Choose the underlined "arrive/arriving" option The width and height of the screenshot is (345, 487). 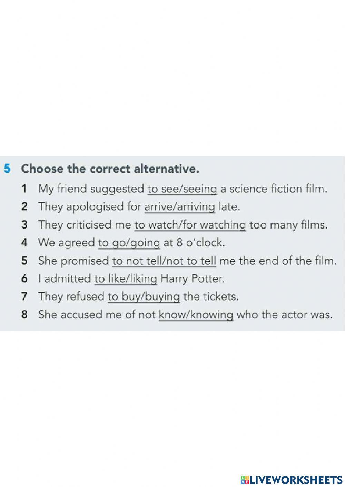(180, 207)
